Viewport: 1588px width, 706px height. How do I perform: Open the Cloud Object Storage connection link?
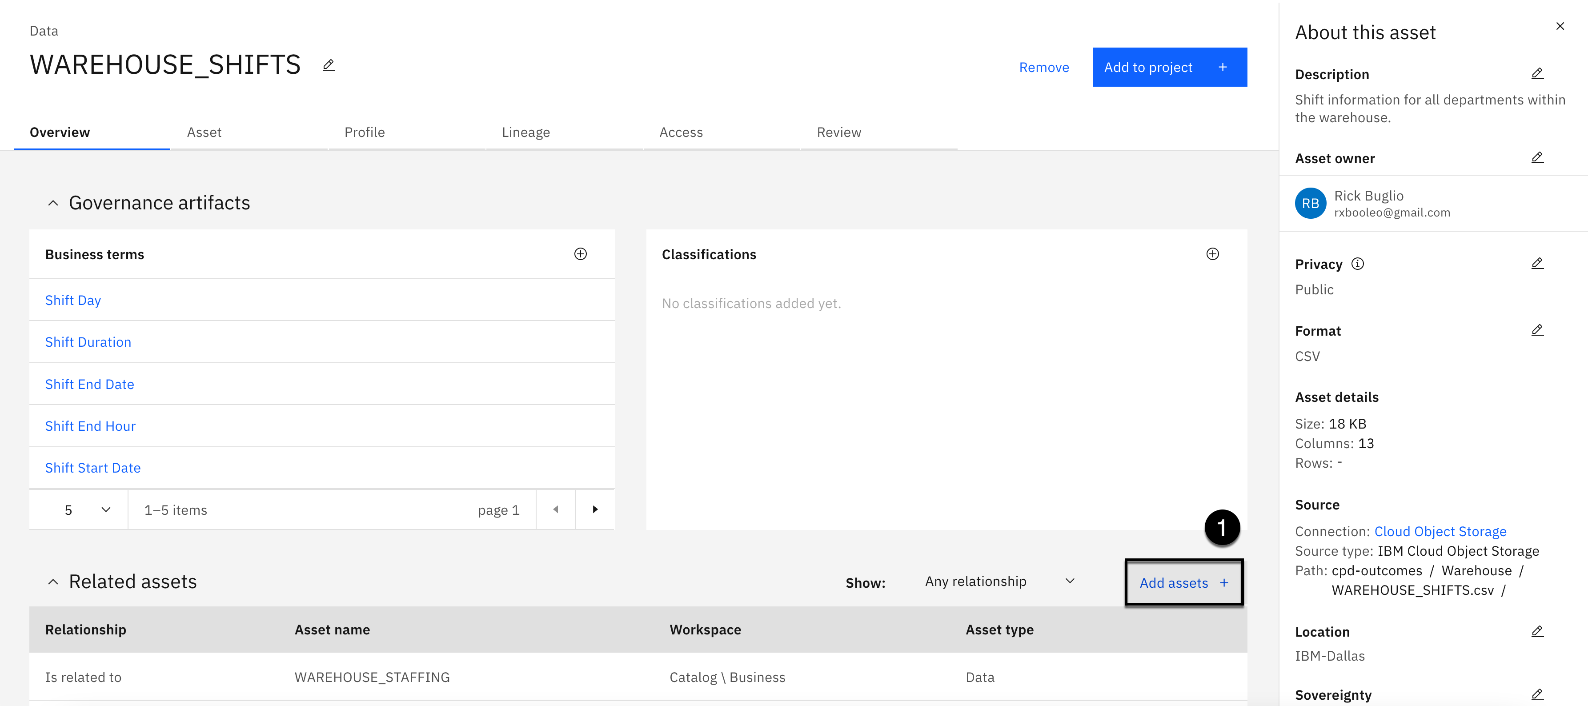click(1440, 532)
